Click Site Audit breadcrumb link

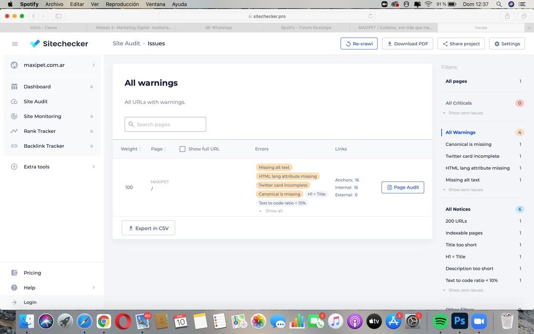coord(126,43)
